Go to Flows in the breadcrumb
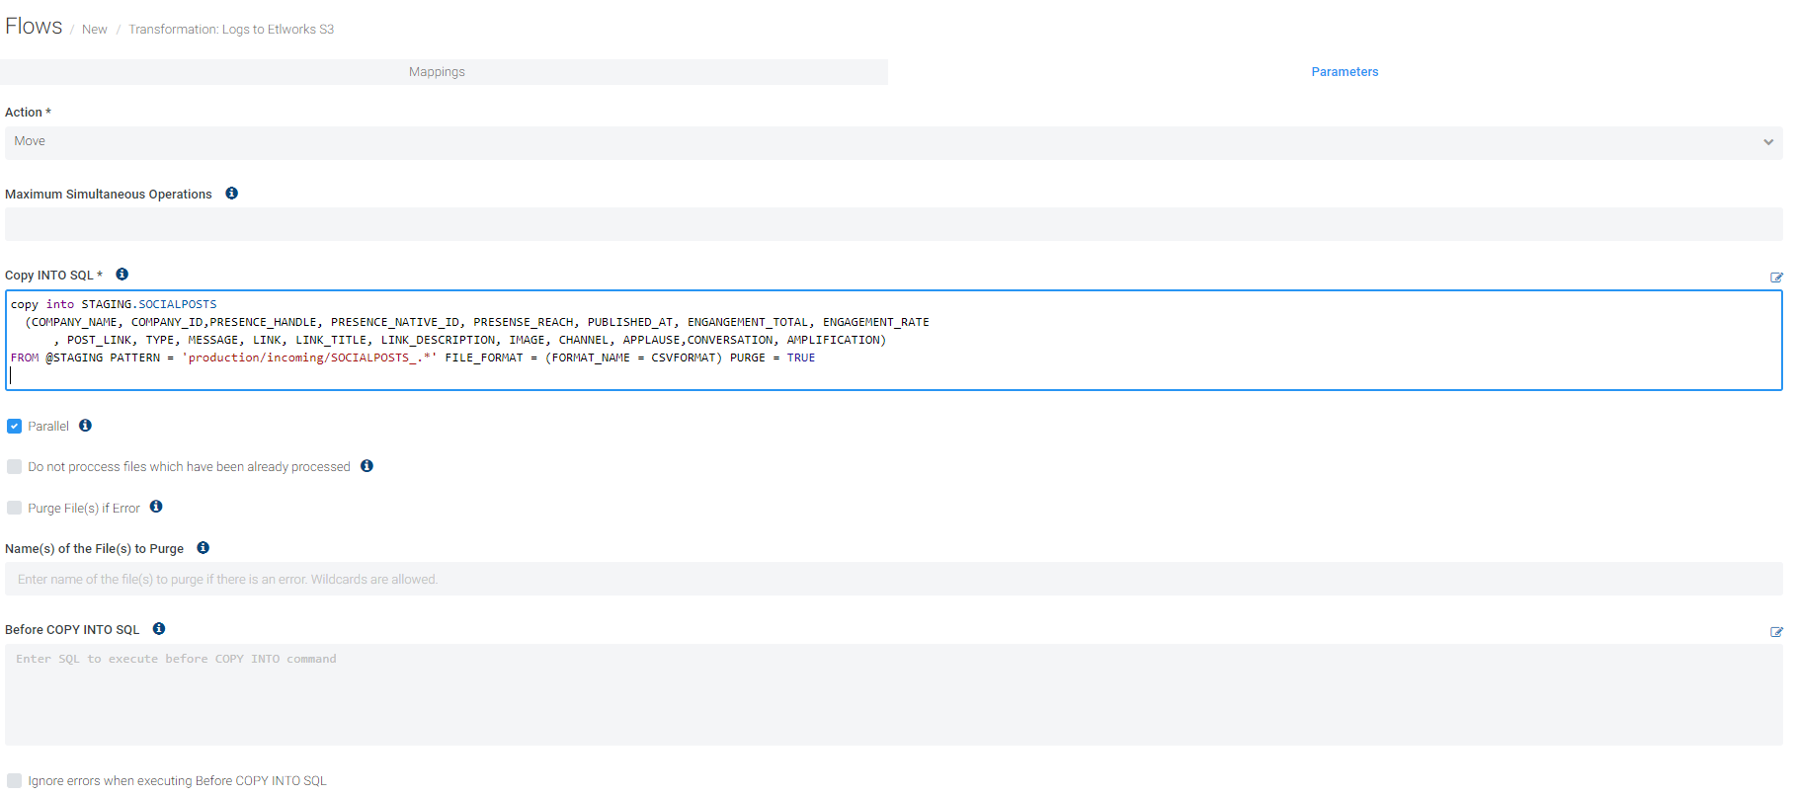Screen dimensions: 1793x795 click(34, 27)
